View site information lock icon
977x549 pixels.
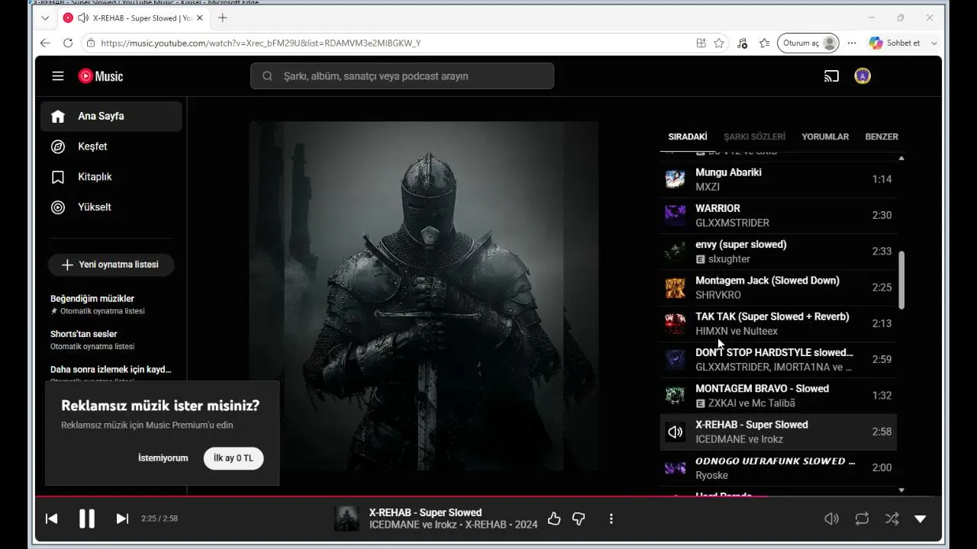91,43
